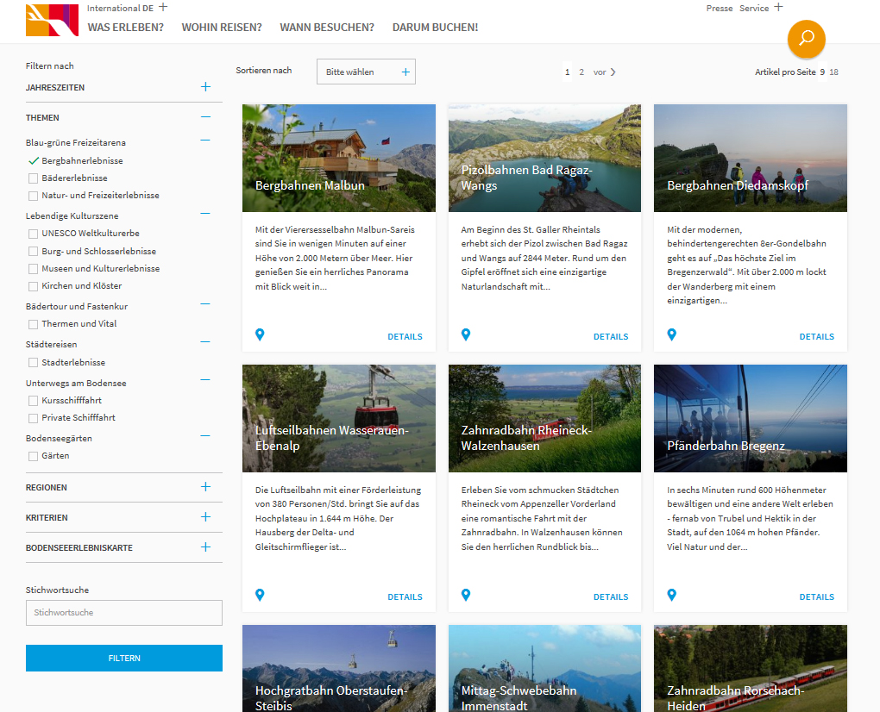Click the orange search magnifier button

pyautogui.click(x=806, y=38)
